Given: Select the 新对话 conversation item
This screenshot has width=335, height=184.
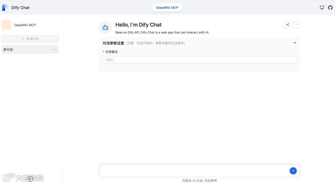Looking at the screenshot, I should point(30,50).
